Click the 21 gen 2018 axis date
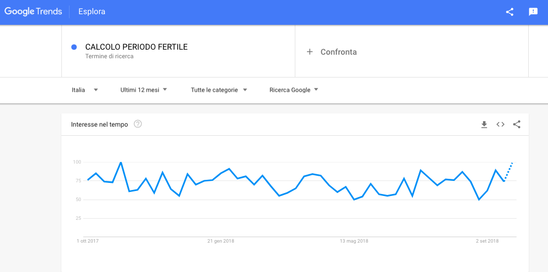The width and height of the screenshot is (548, 272). coord(221,241)
